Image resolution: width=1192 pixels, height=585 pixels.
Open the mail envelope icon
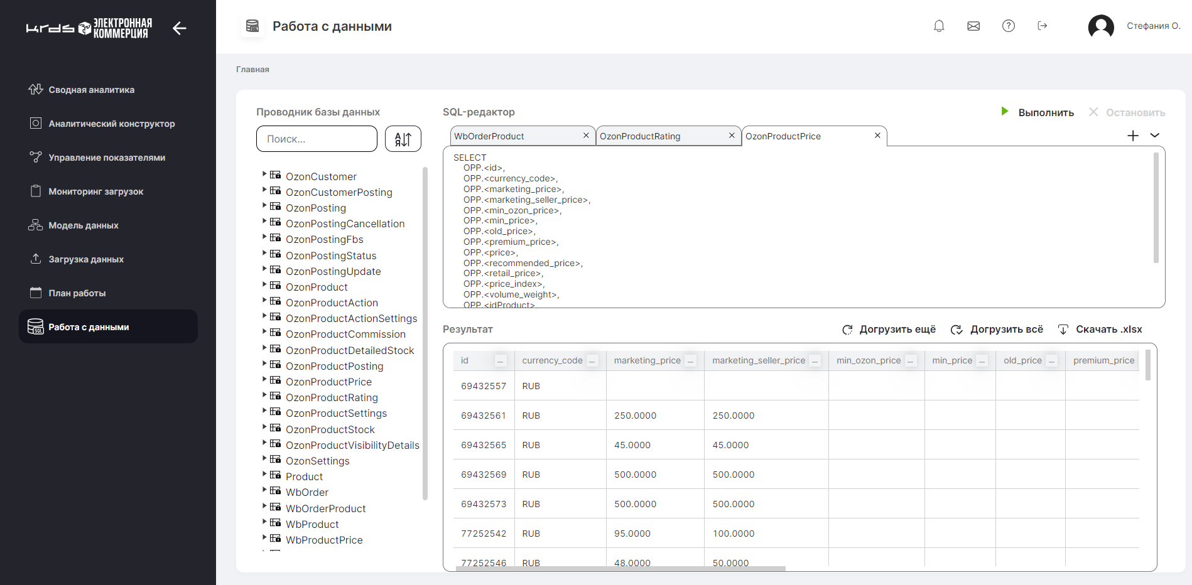point(973,26)
